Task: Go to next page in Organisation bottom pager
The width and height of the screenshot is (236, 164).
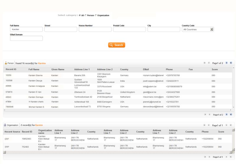Action: pyautogui.click(x=226, y=157)
